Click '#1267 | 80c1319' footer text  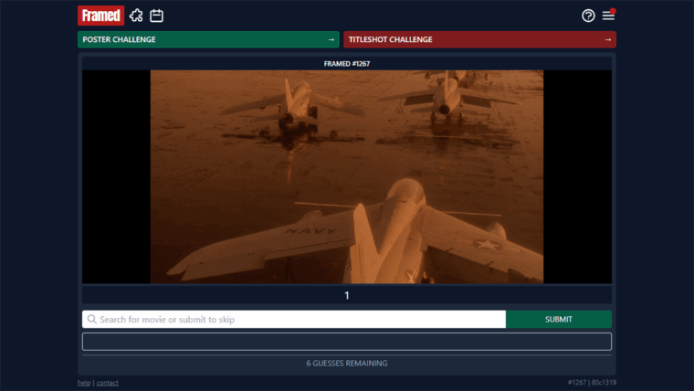tap(593, 382)
